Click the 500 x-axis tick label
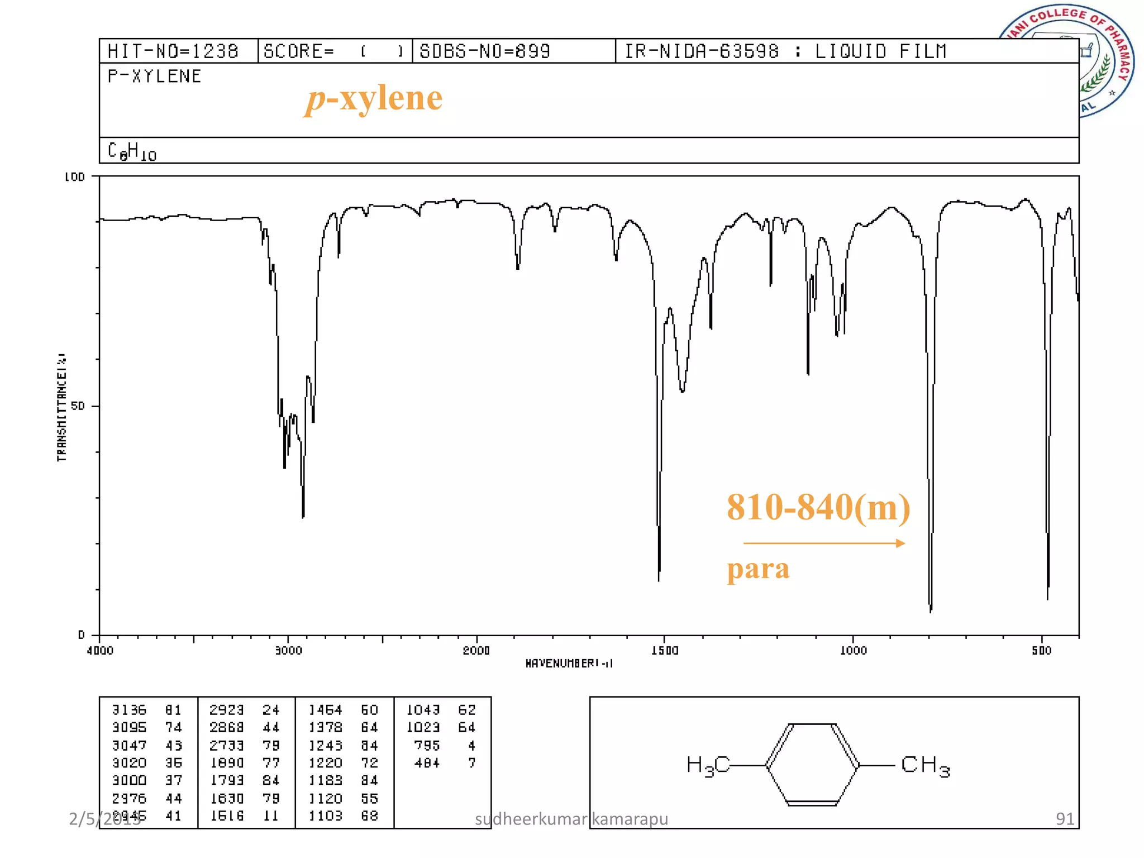Viewport: 1144px width, 858px height. 1042,650
